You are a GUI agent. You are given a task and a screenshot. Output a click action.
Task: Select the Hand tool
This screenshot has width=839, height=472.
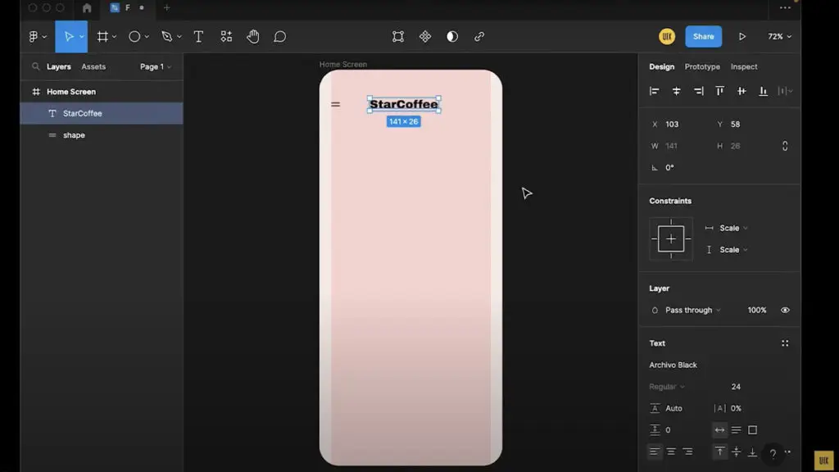(253, 37)
